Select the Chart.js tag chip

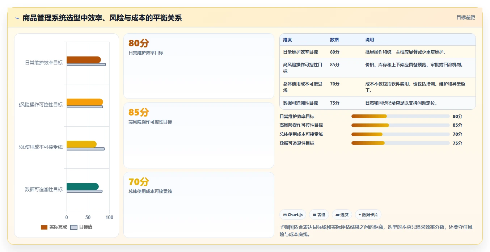293,215
